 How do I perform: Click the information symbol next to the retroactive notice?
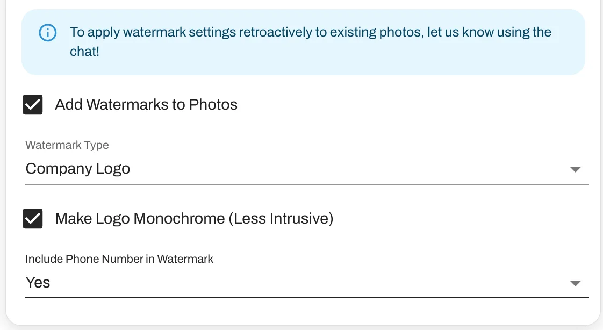click(47, 33)
